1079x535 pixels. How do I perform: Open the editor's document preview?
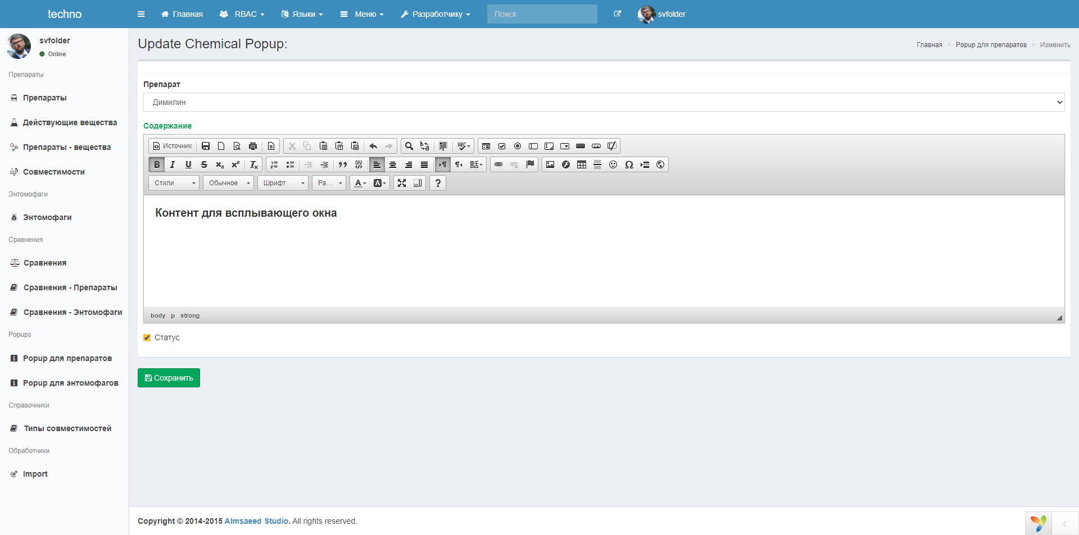(x=237, y=146)
